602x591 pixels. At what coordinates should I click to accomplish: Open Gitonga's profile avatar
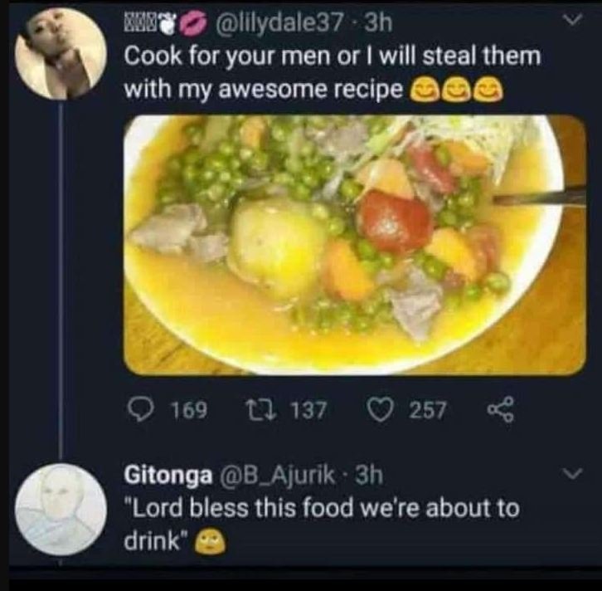(x=61, y=509)
